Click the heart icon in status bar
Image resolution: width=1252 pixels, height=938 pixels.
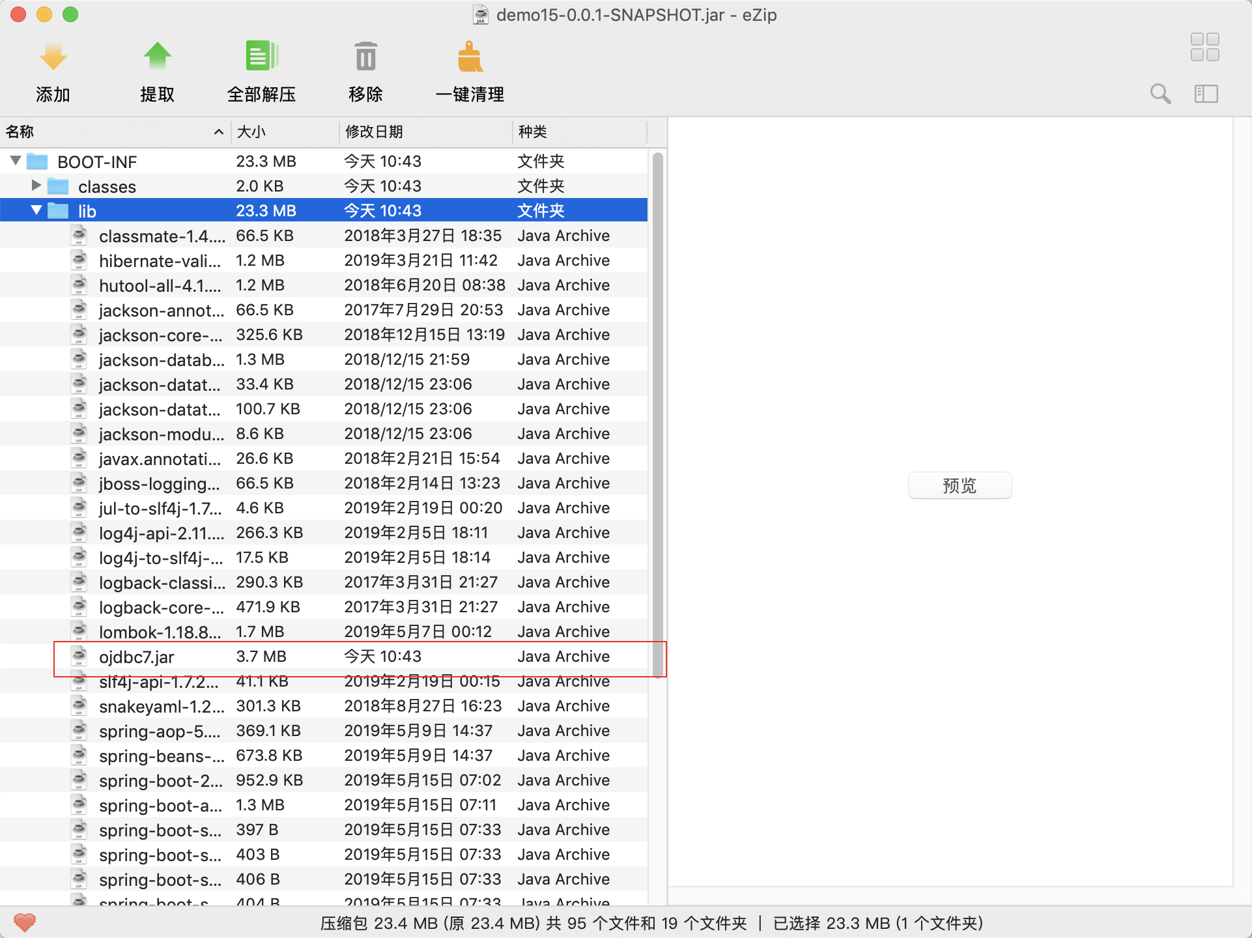(x=25, y=922)
